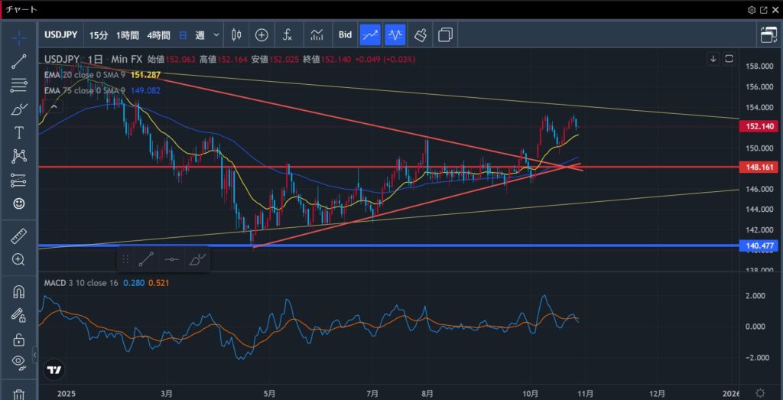Open chart settings gear at bottom right

pyautogui.click(x=759, y=392)
